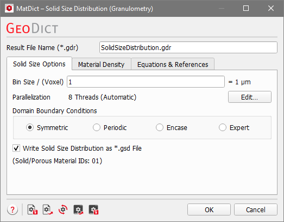Click the Cancel button

click(x=256, y=209)
